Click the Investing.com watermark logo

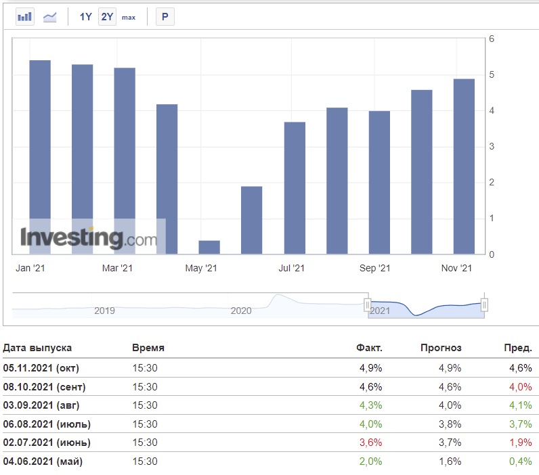(x=89, y=237)
